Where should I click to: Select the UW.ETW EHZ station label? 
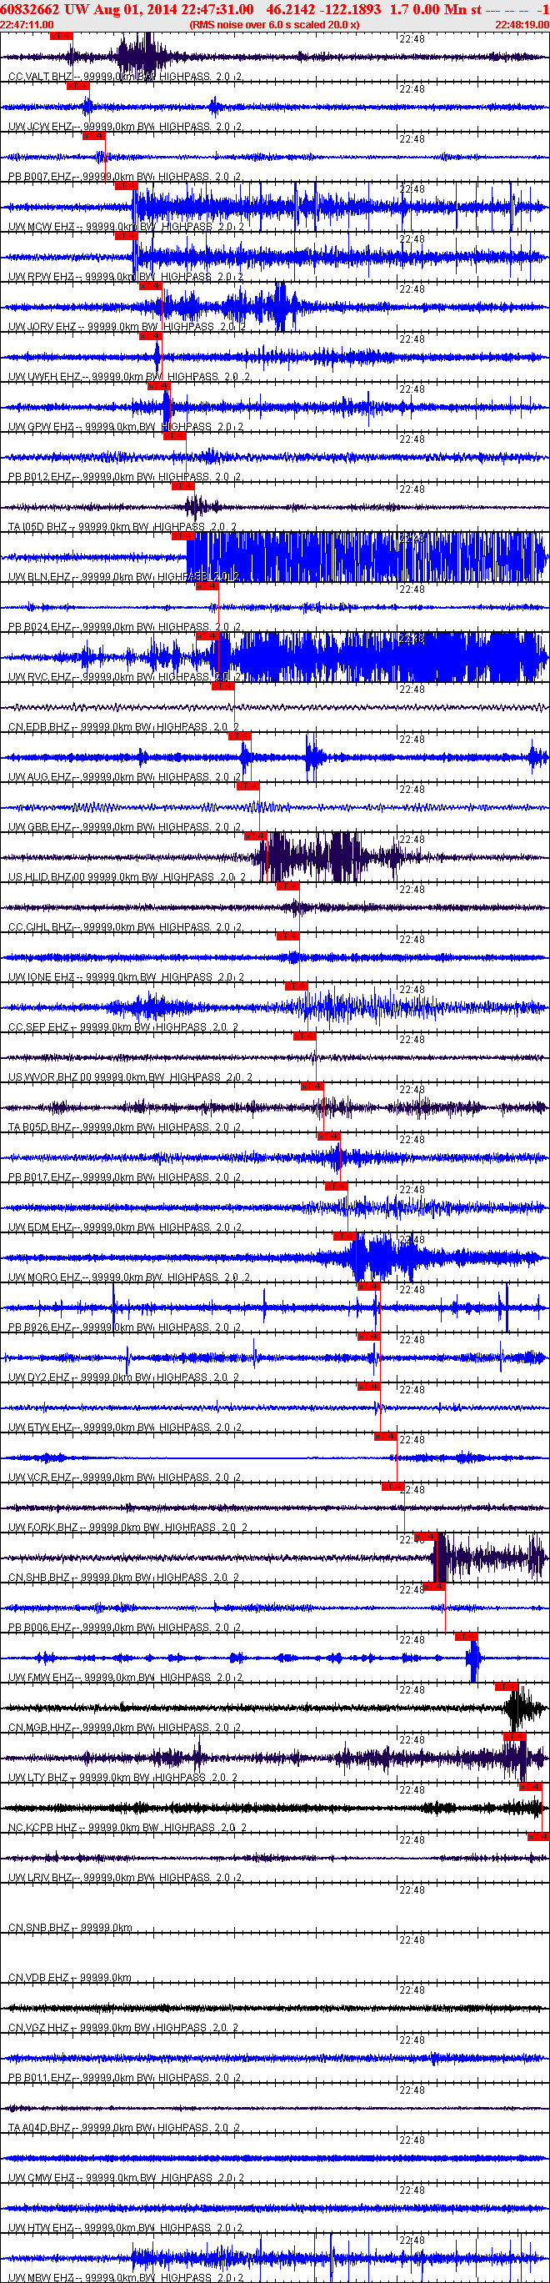125,1428
